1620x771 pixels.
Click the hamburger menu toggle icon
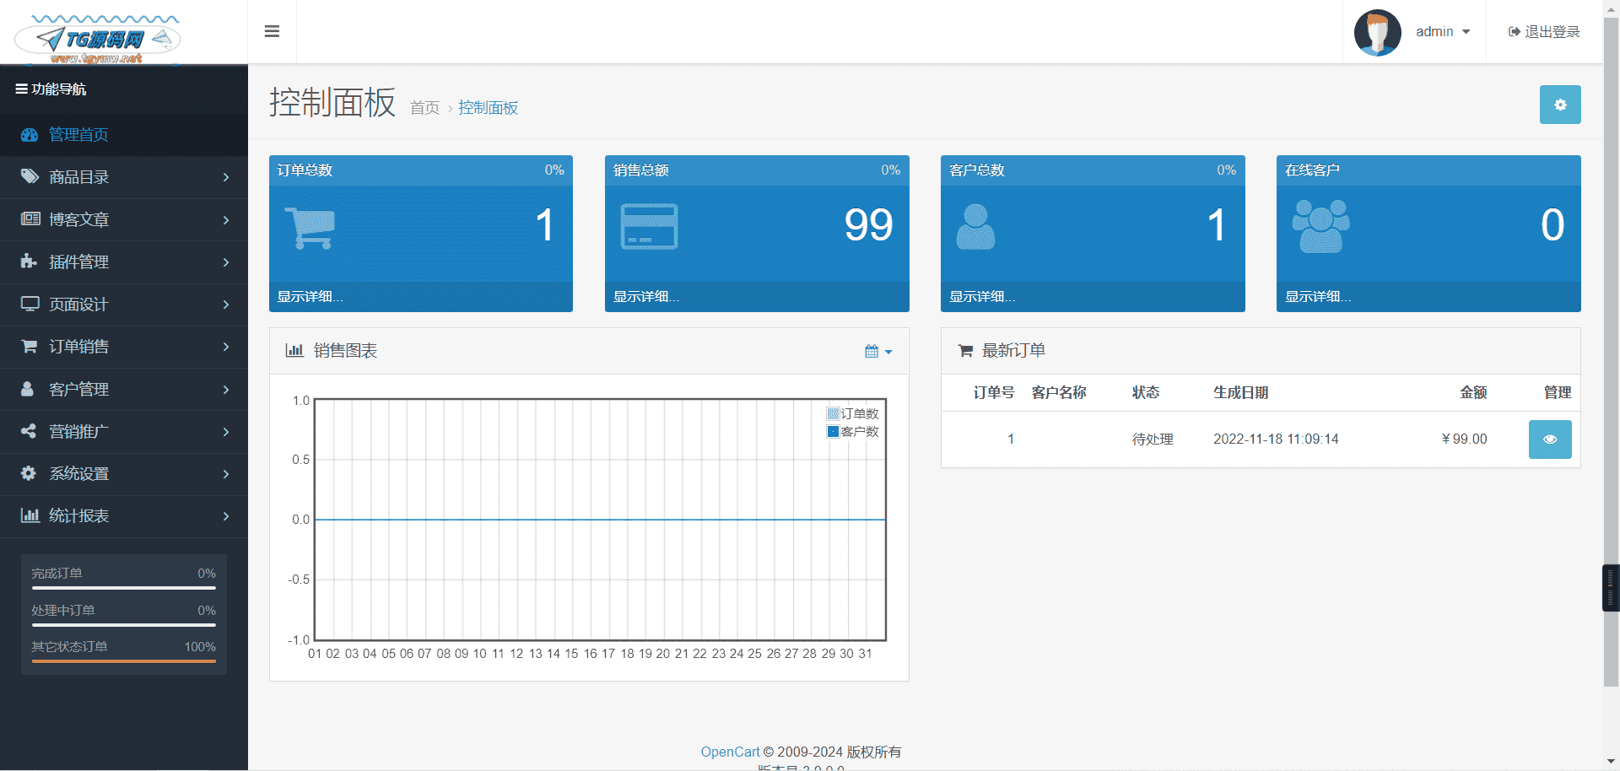[272, 31]
